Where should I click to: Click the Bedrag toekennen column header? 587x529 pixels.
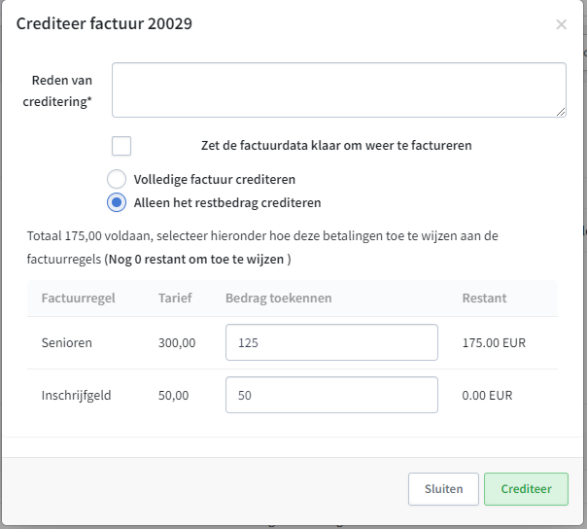[x=279, y=299]
